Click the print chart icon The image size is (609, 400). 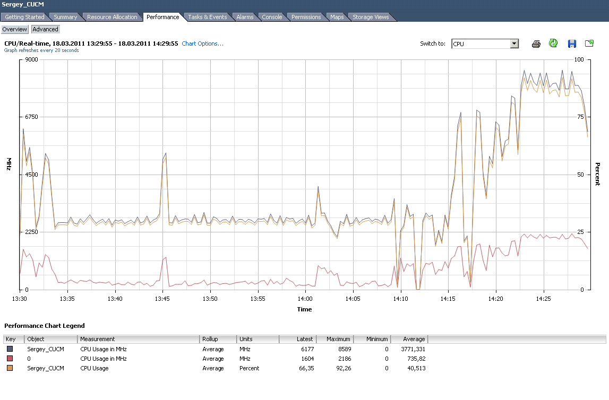point(536,44)
